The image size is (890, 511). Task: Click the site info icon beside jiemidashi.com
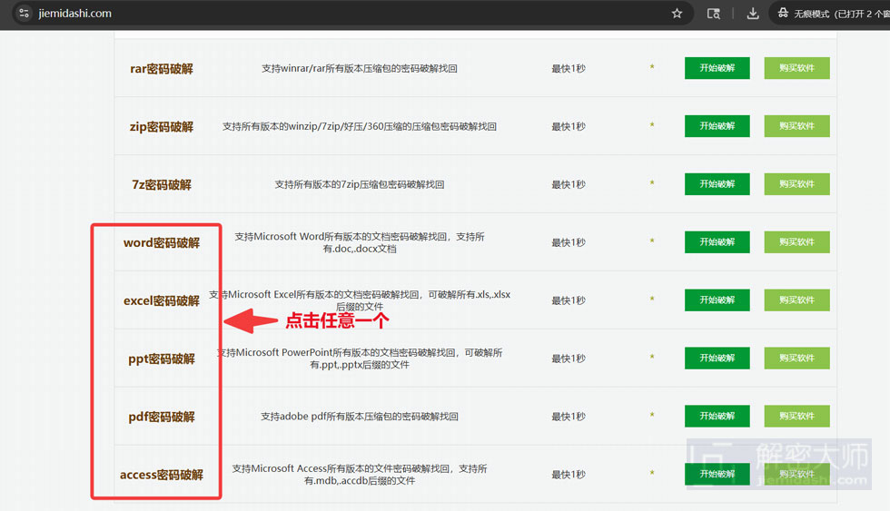[24, 13]
